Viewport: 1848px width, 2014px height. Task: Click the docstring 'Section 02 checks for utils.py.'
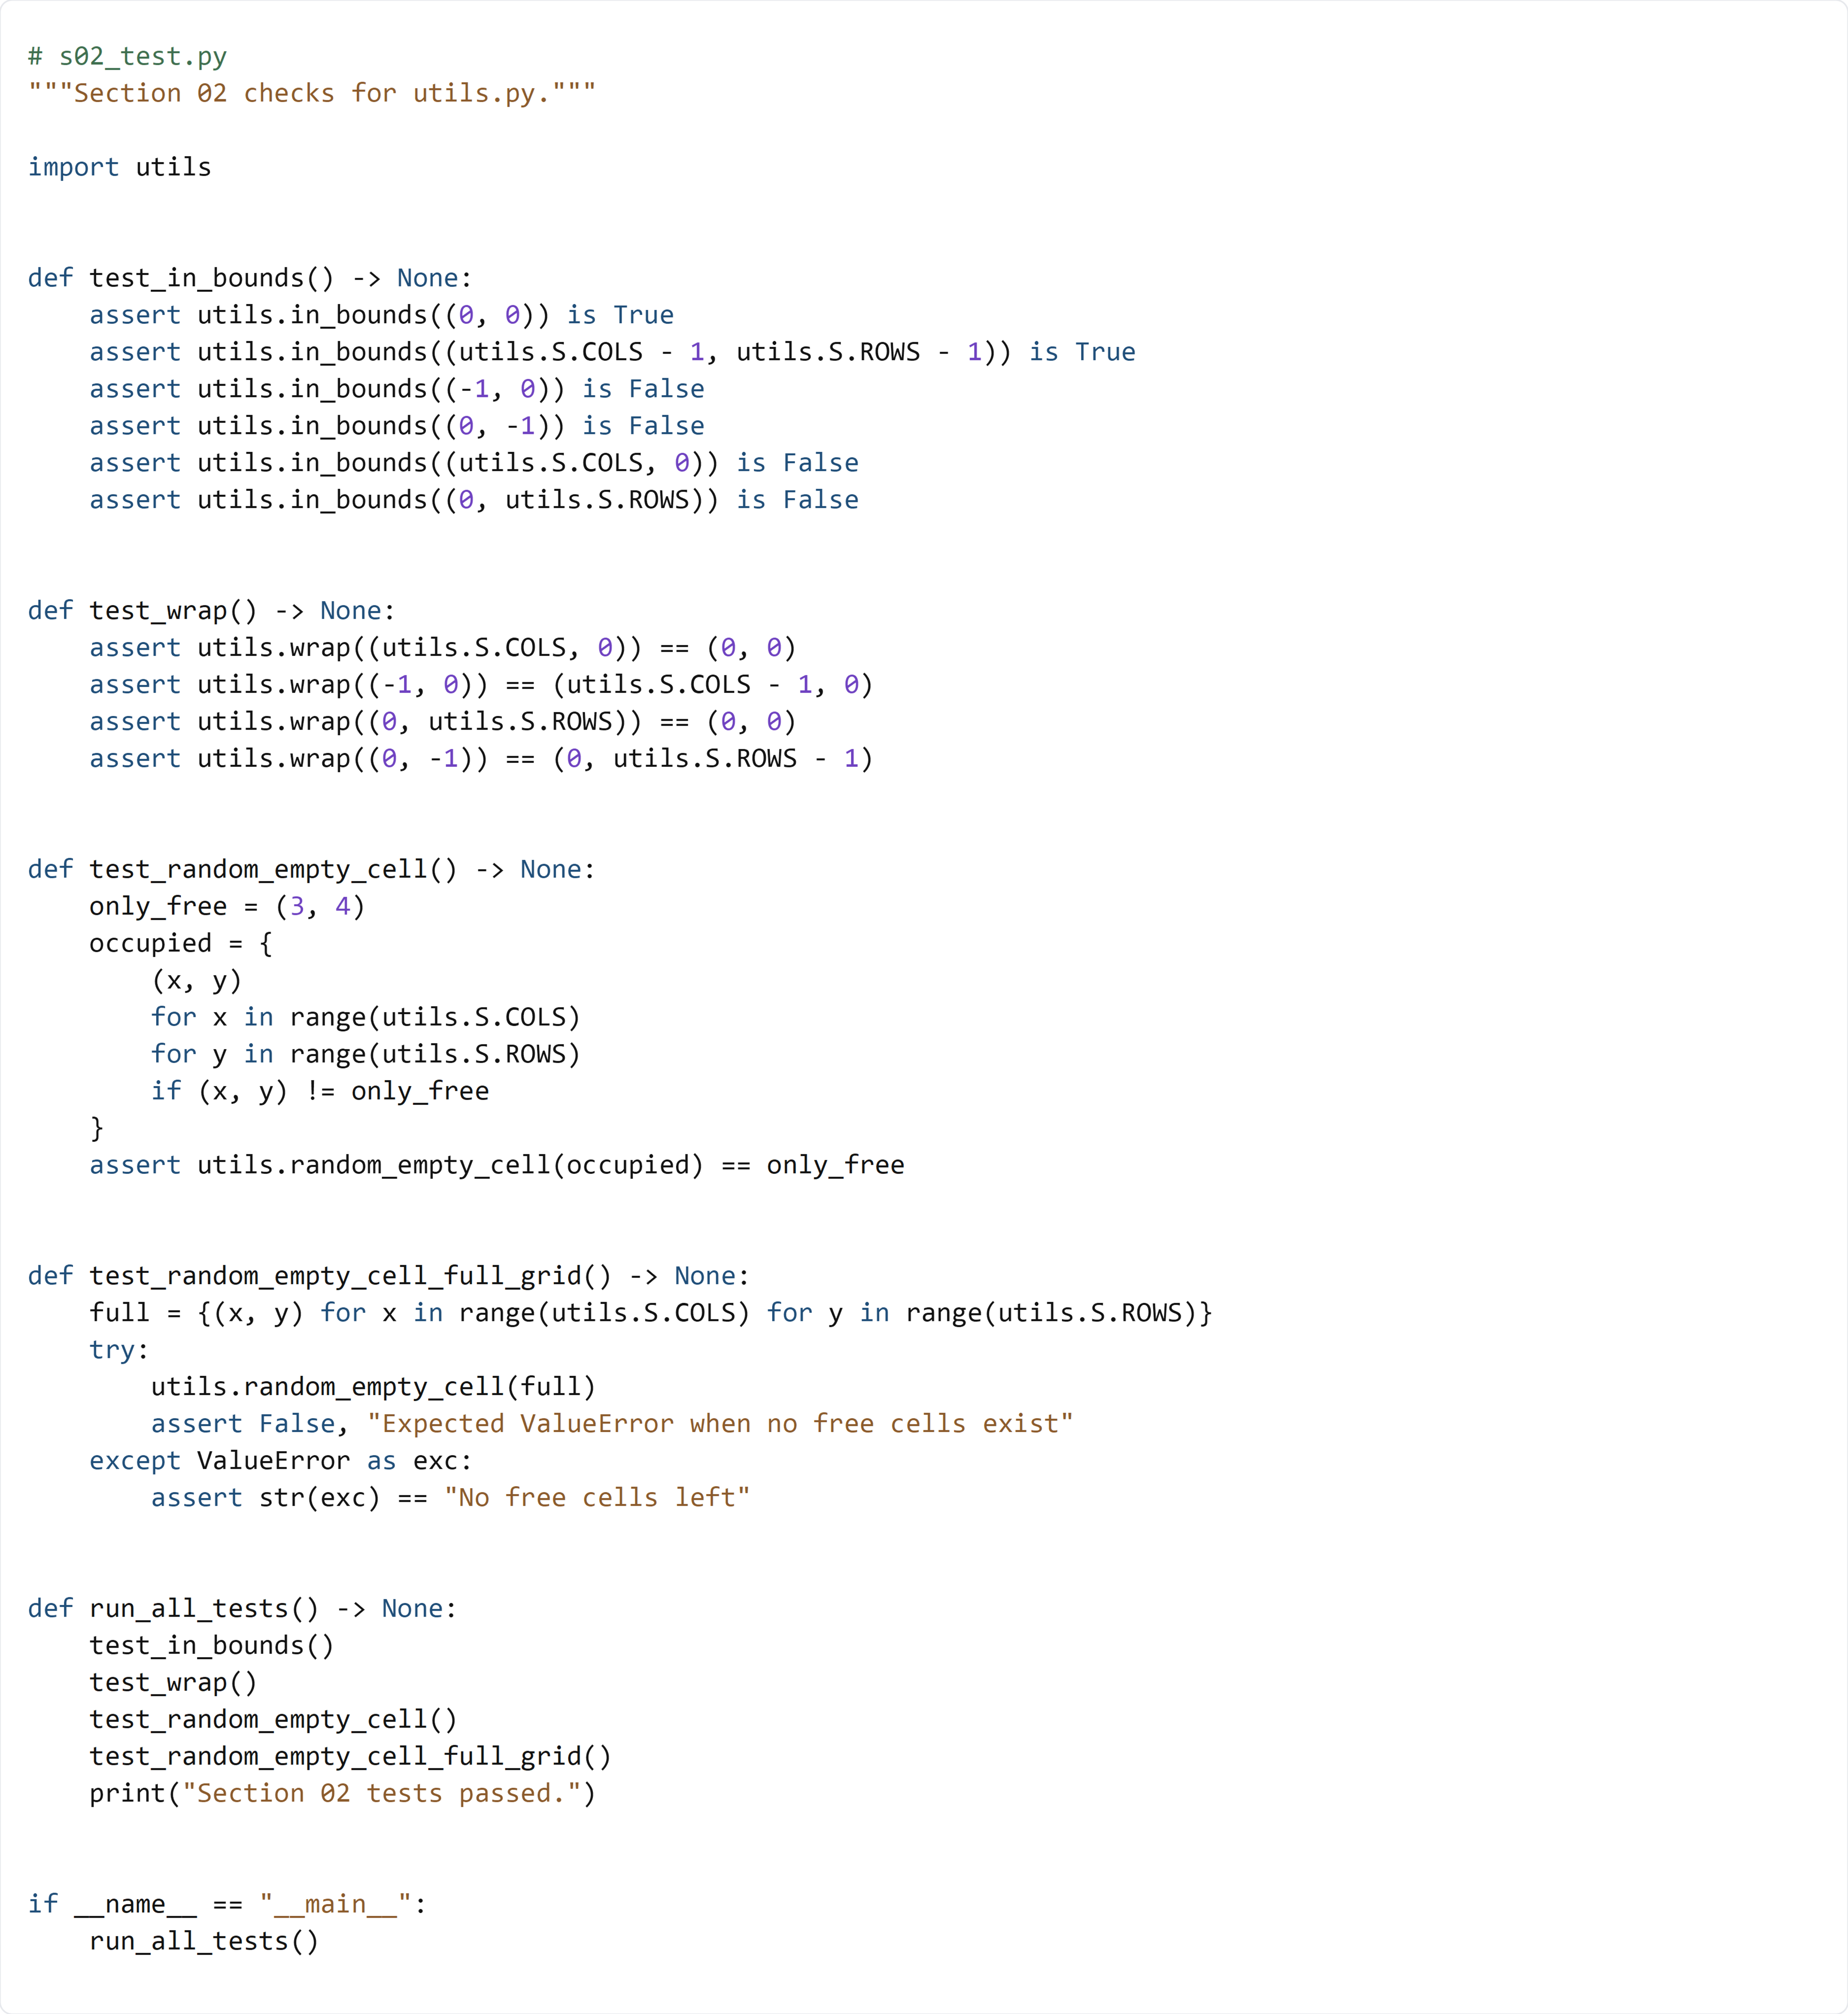(x=312, y=94)
